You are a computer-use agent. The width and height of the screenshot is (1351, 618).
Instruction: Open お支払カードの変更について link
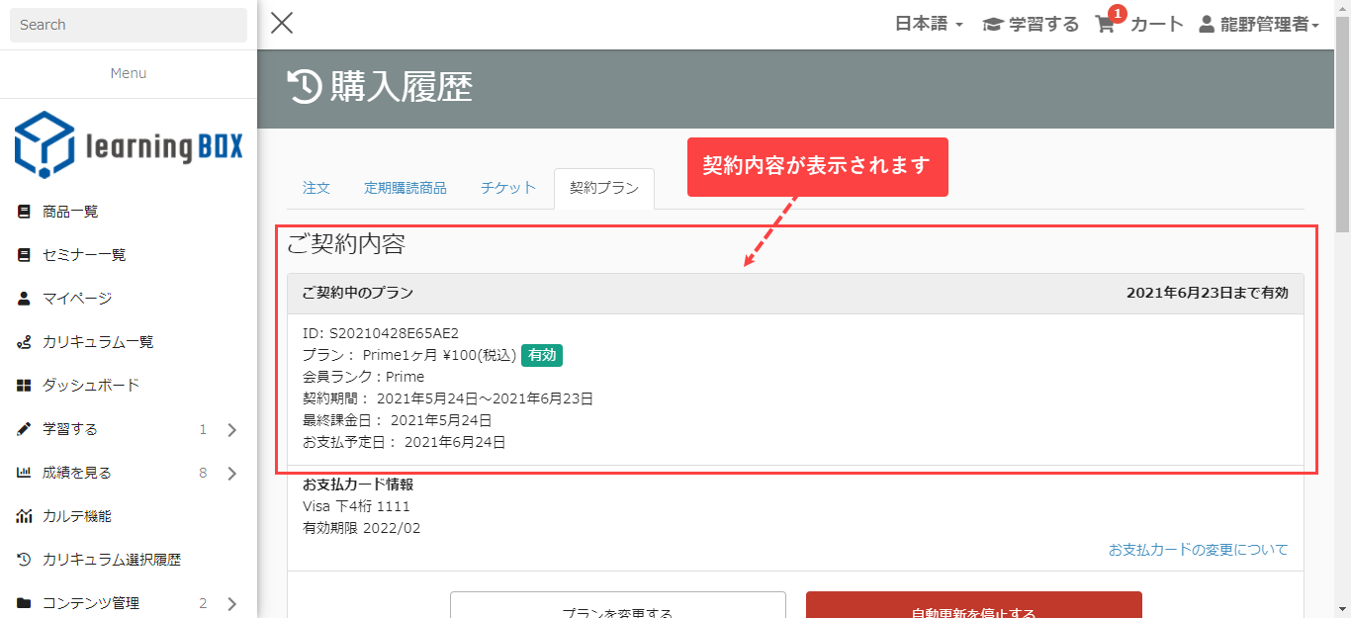click(x=1198, y=550)
